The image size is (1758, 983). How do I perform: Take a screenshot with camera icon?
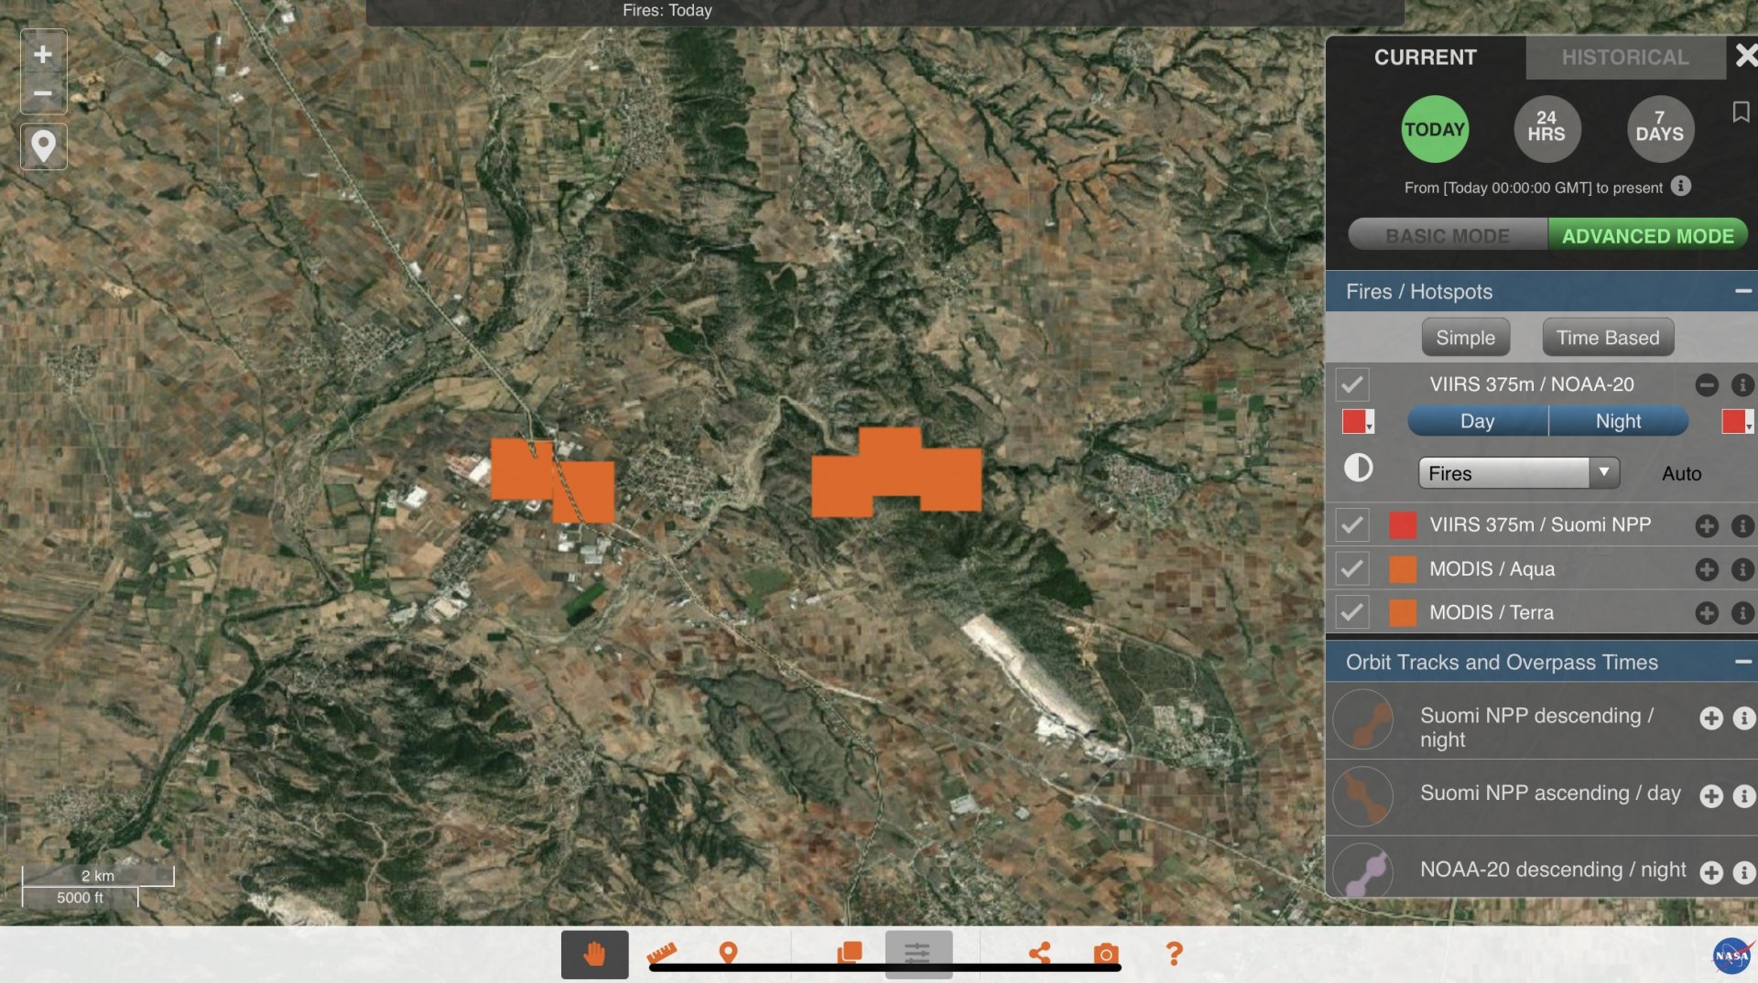(x=1106, y=954)
